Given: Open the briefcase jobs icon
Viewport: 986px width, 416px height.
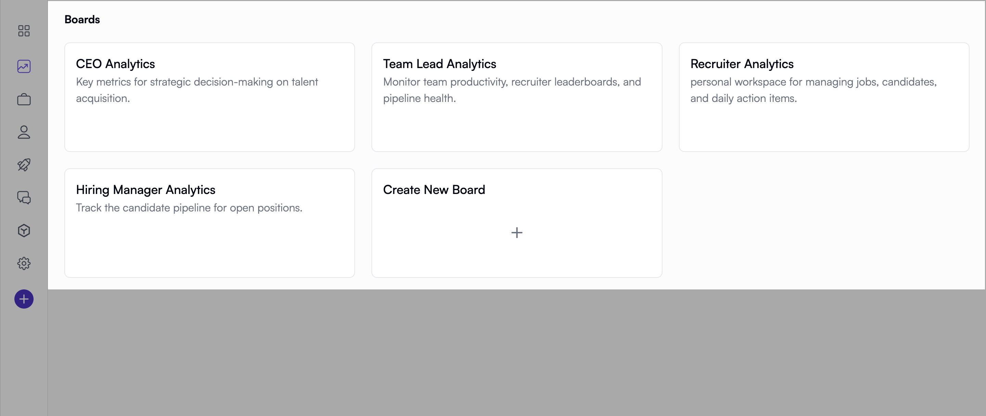Looking at the screenshot, I should [24, 100].
